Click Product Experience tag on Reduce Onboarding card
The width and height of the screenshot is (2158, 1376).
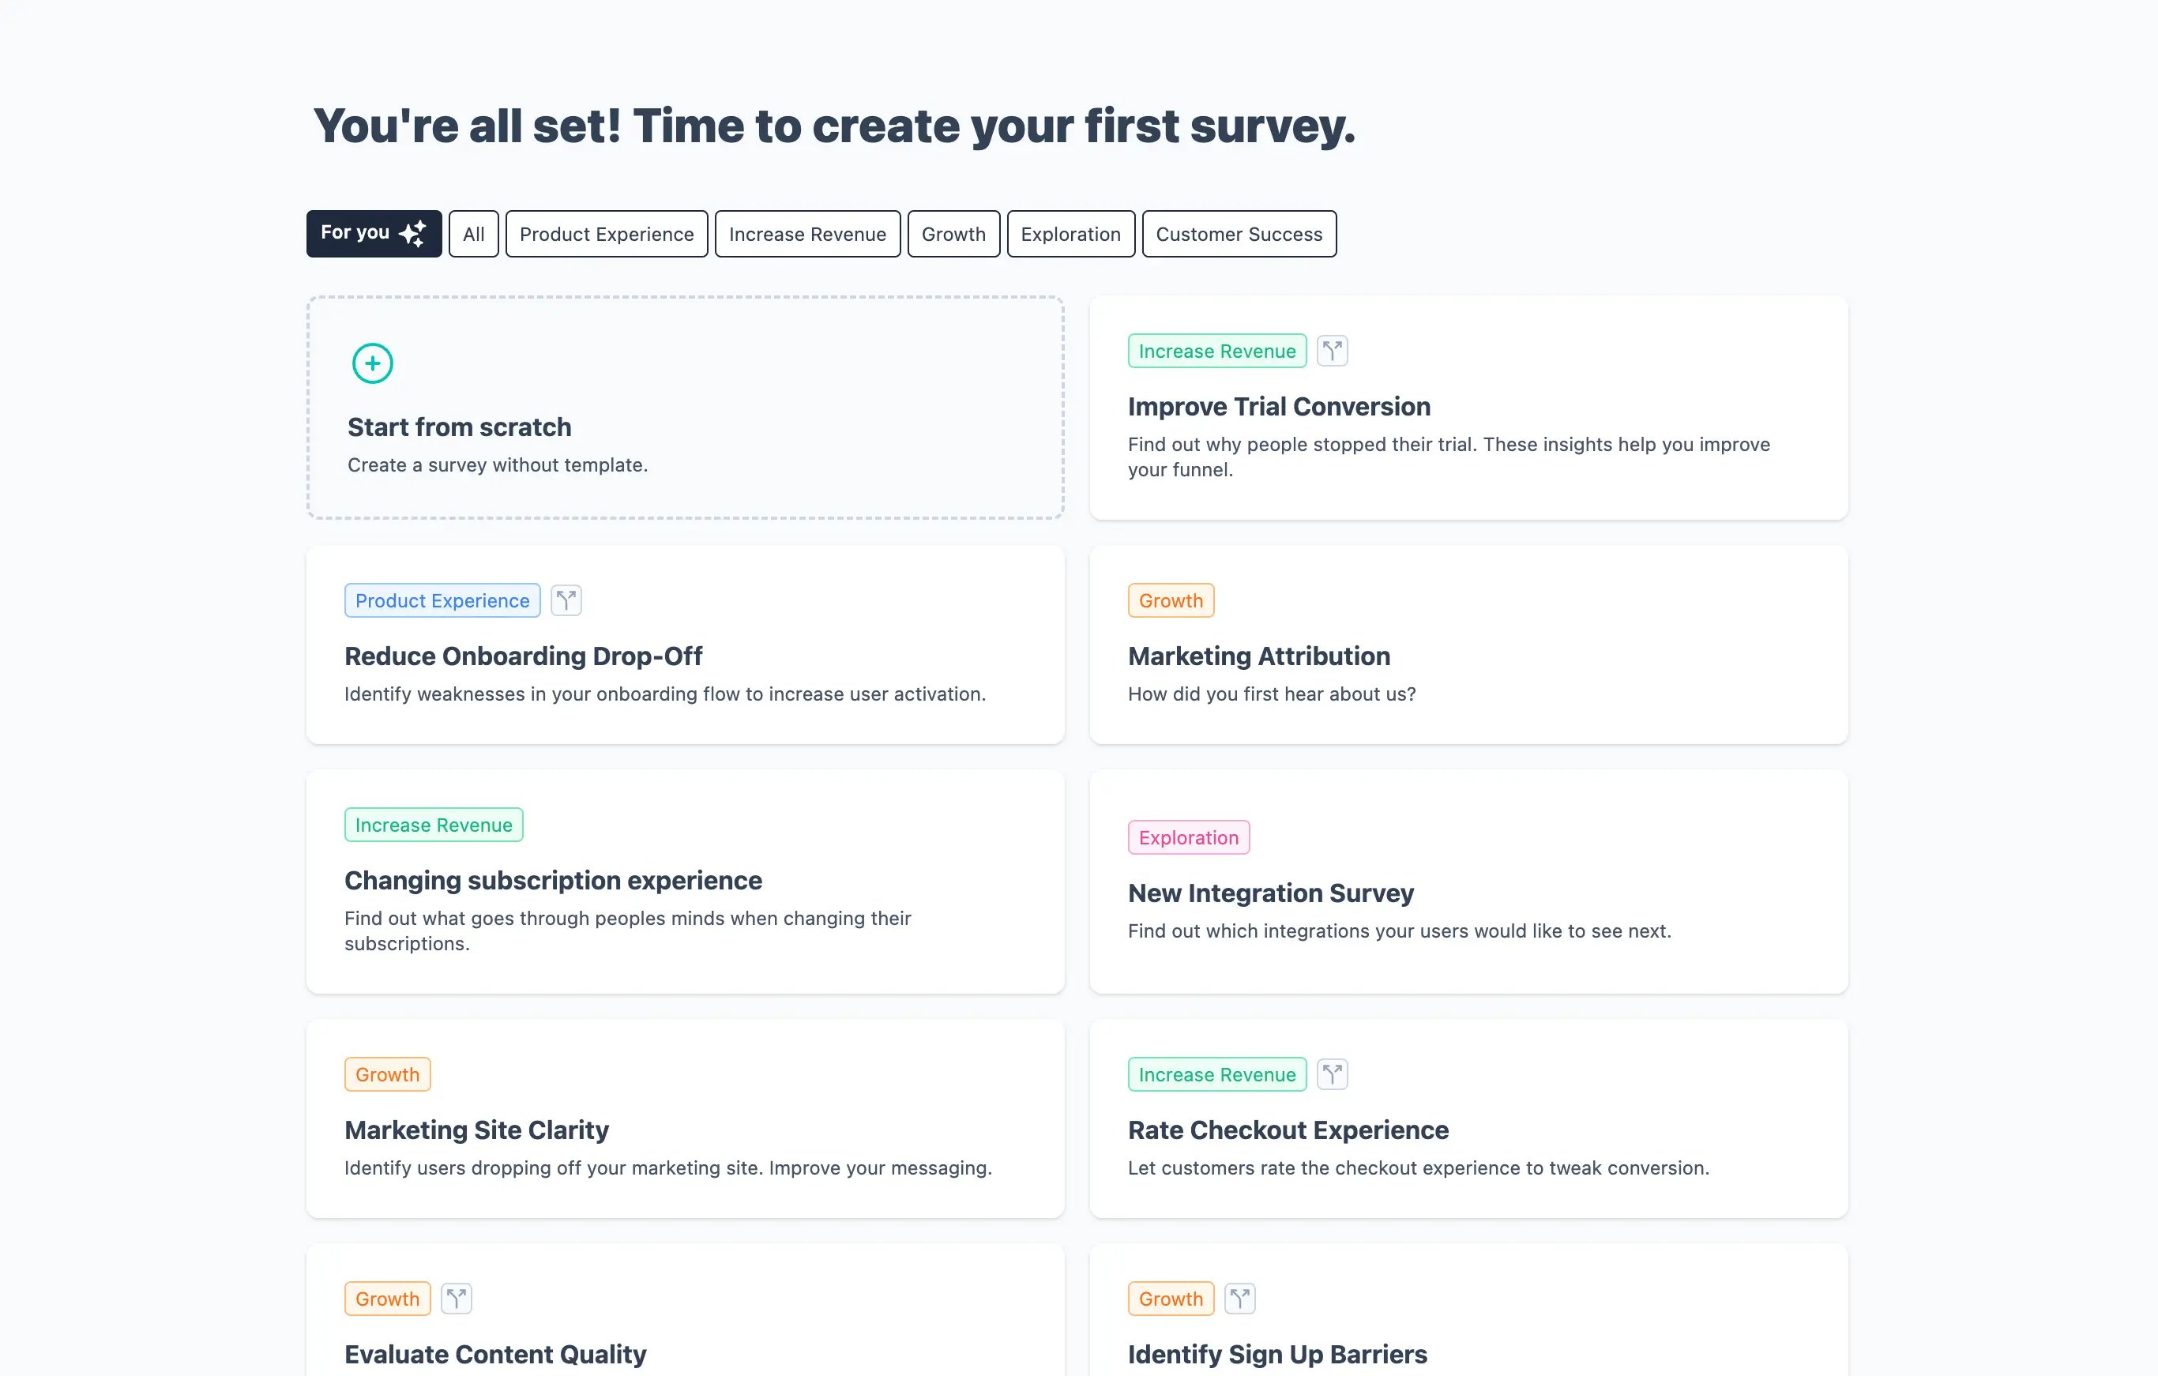tap(442, 600)
